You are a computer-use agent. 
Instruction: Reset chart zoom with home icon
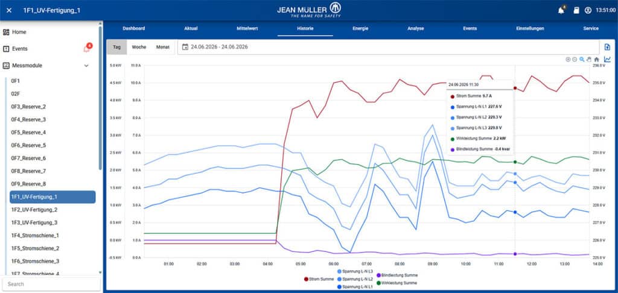click(x=597, y=60)
